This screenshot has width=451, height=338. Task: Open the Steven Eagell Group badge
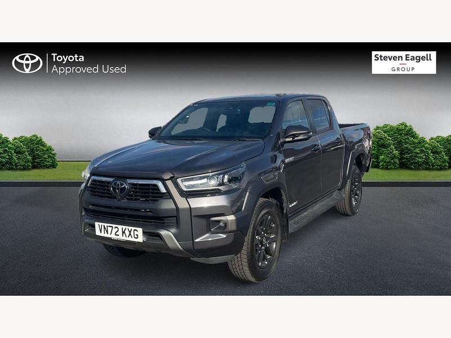(x=404, y=63)
